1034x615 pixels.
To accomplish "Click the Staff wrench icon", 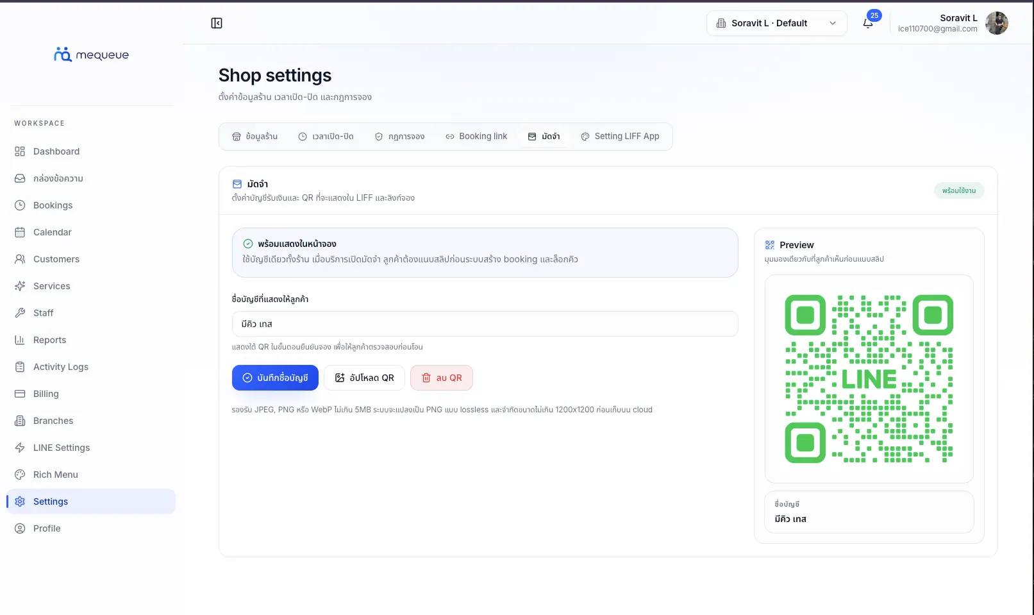I will tap(20, 313).
